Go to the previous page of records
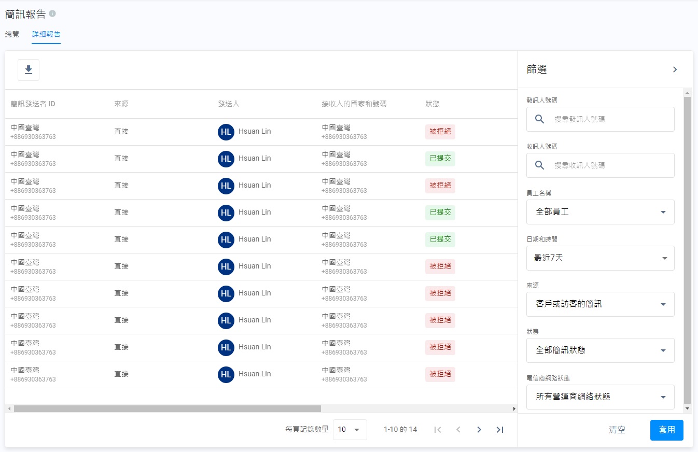Image resolution: width=698 pixels, height=452 pixels. tap(458, 430)
